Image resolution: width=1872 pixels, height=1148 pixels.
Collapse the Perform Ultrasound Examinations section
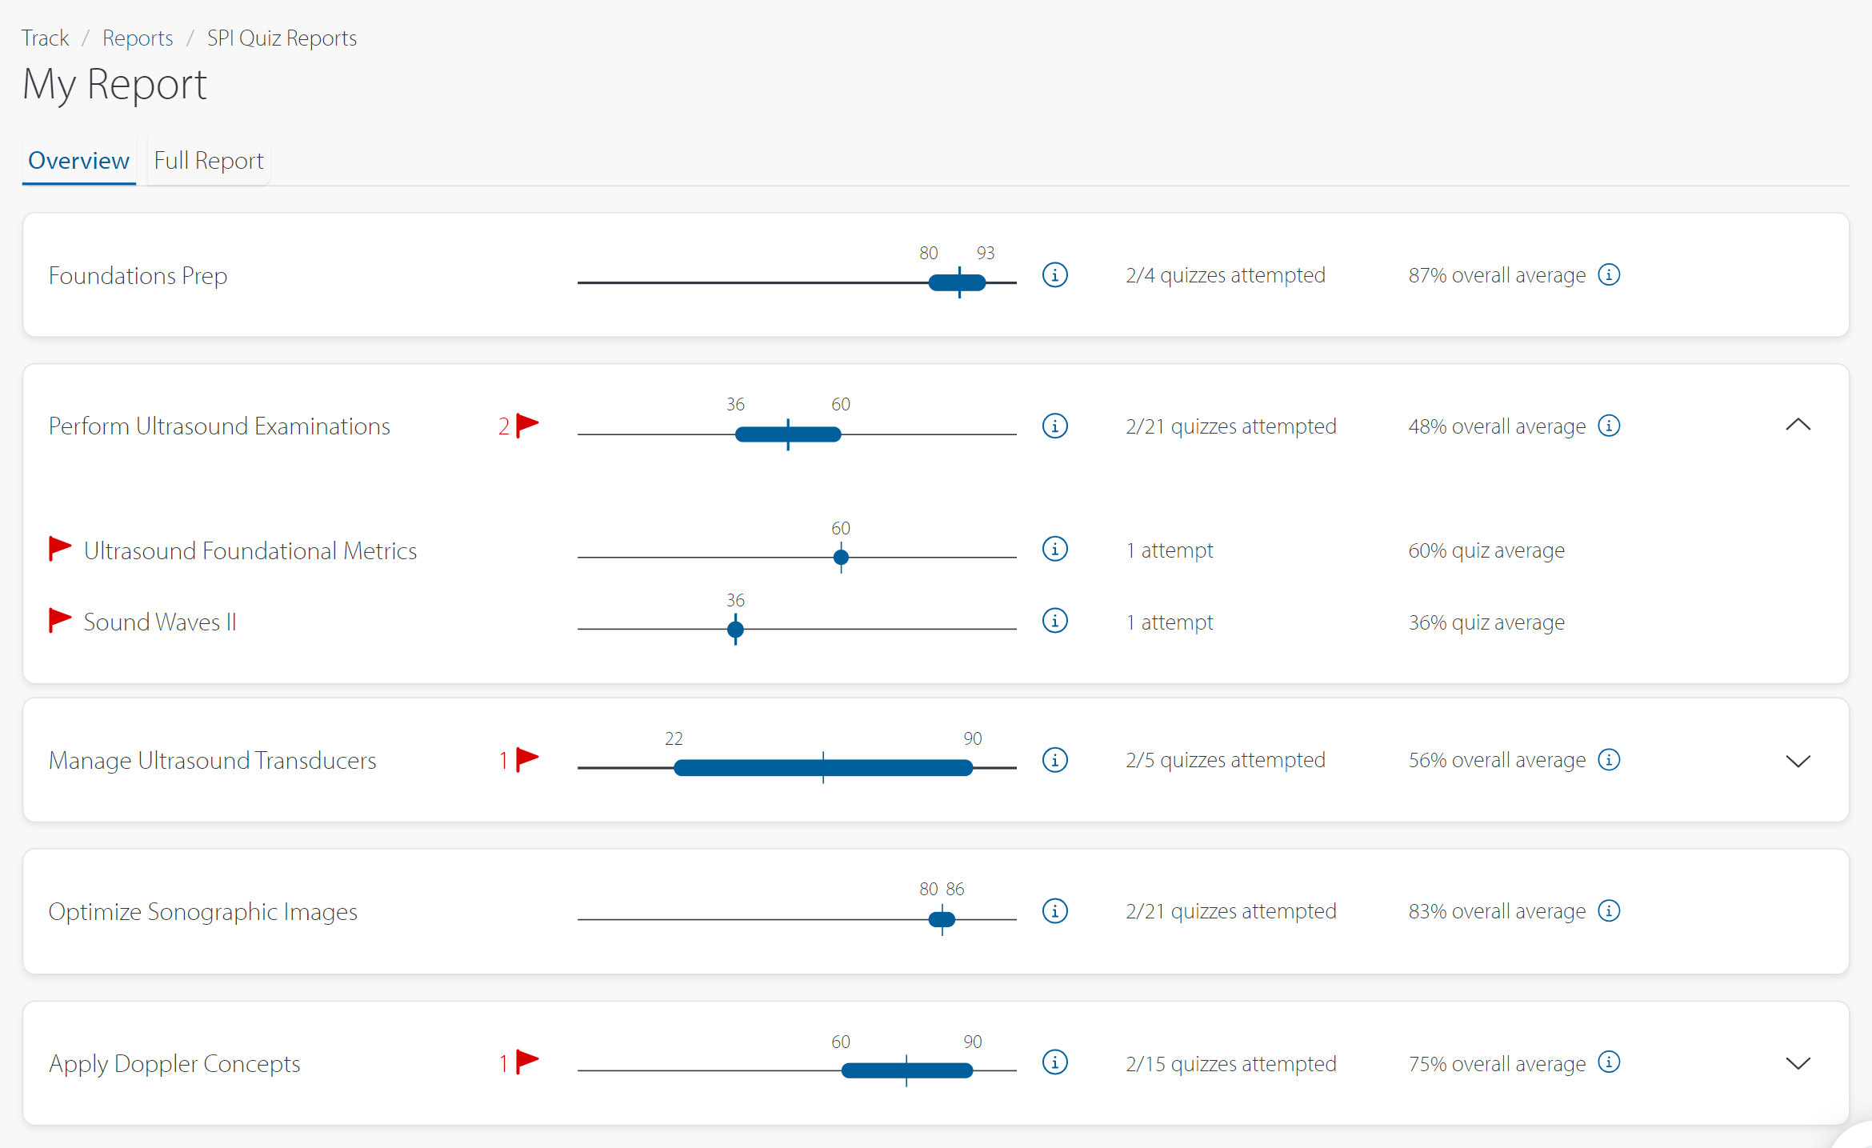(1798, 425)
